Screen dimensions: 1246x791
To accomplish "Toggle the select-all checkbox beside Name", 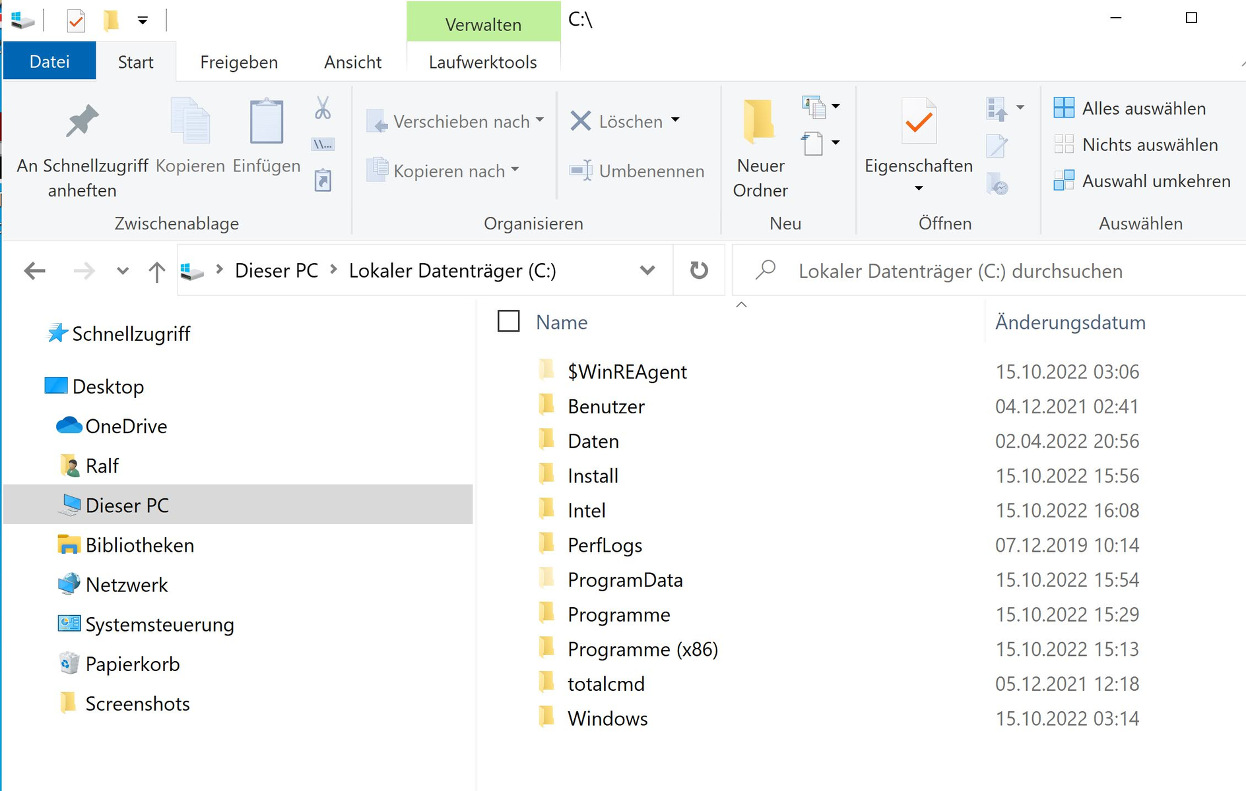I will 508,322.
